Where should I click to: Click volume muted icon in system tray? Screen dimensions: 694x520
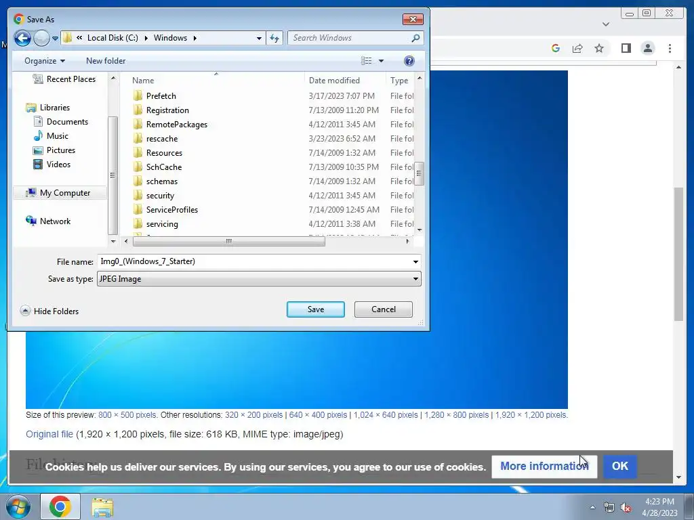(x=626, y=508)
